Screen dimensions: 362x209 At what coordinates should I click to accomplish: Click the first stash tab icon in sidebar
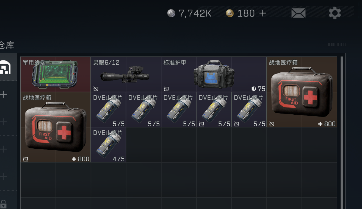click(x=5, y=67)
